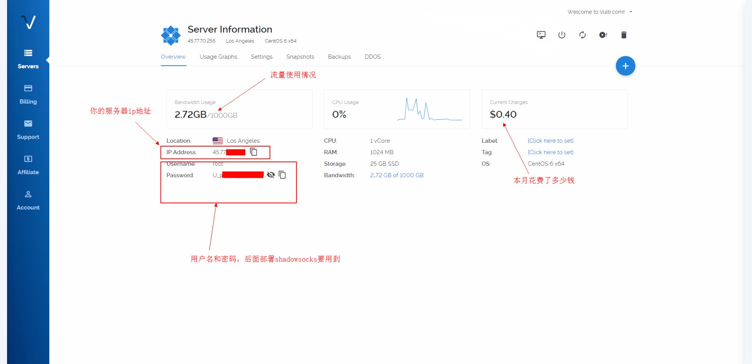Viewport: 752px width, 364px height.
Task: Select the DDOS tab
Action: tap(372, 57)
